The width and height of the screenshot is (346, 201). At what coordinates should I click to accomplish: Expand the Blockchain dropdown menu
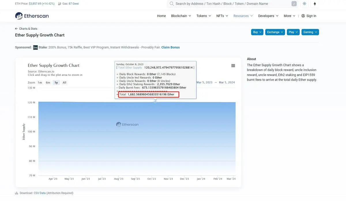tap(181, 16)
